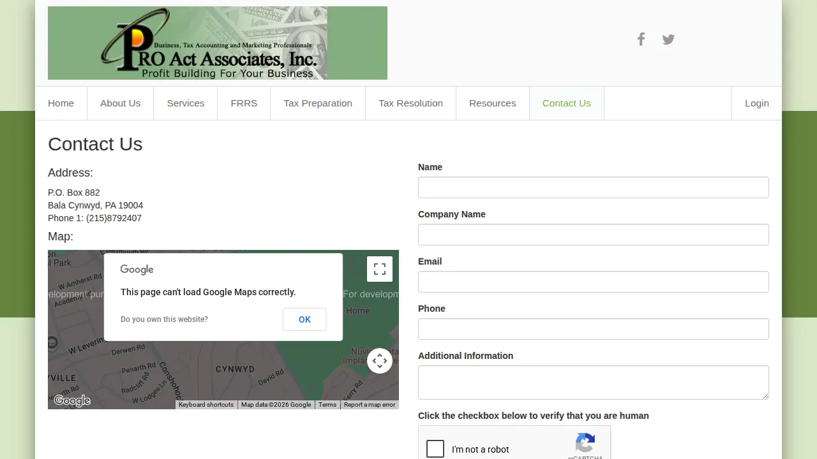Image resolution: width=817 pixels, height=459 pixels.
Task: Go to the Home menu item
Action: (61, 103)
